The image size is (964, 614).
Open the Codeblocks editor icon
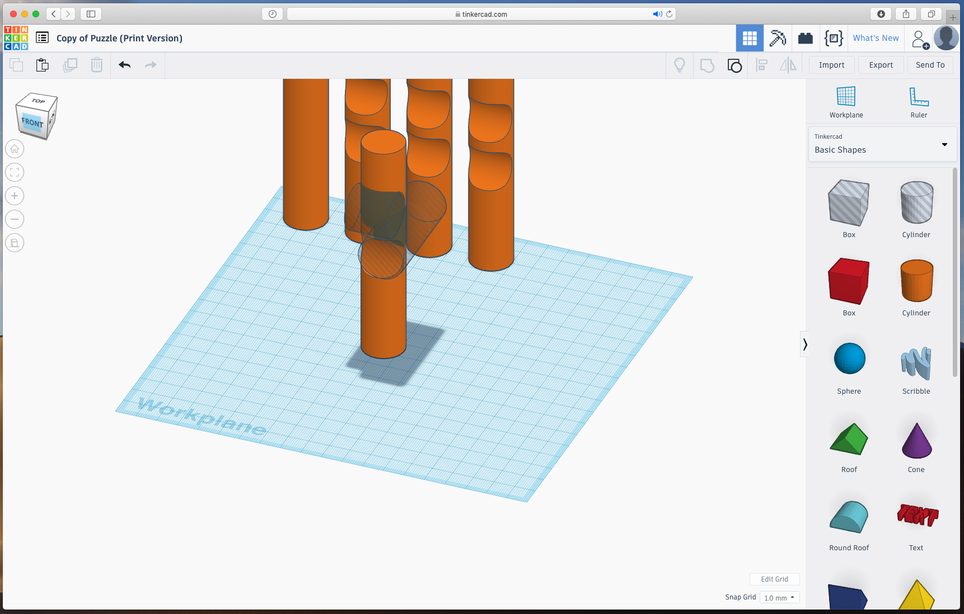coord(834,38)
